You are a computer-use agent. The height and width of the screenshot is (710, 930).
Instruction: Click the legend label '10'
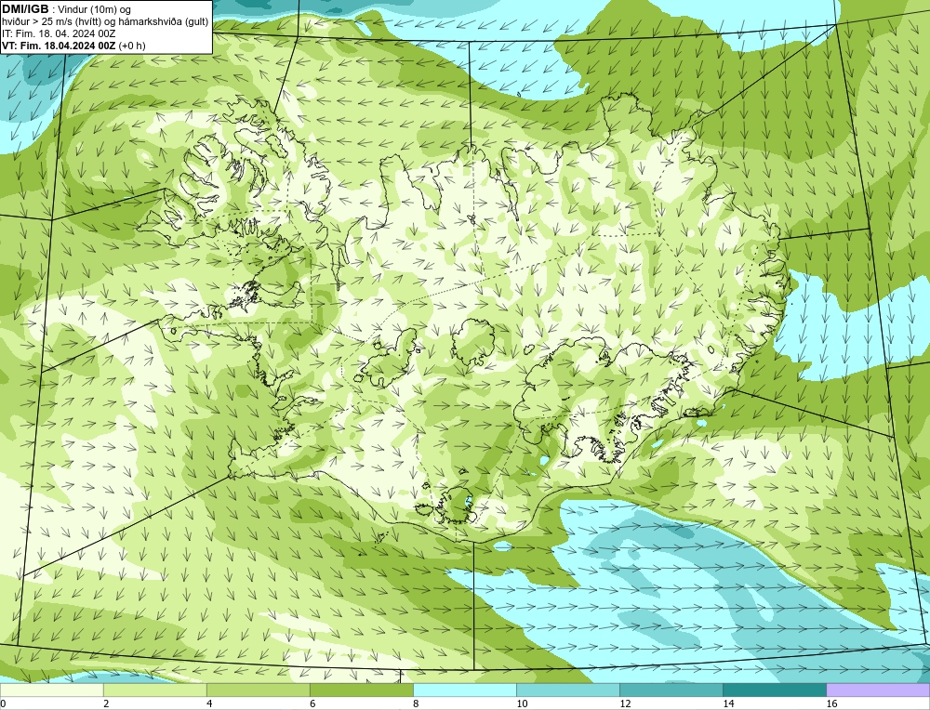(522, 703)
